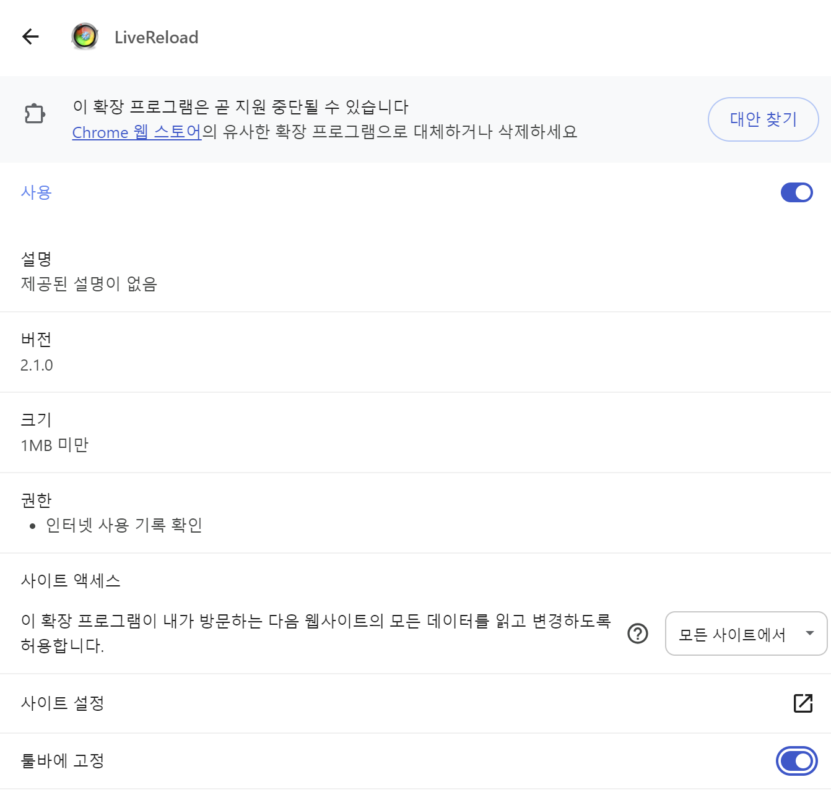
Task: Click the 버전 section heading
Action: [x=36, y=340]
